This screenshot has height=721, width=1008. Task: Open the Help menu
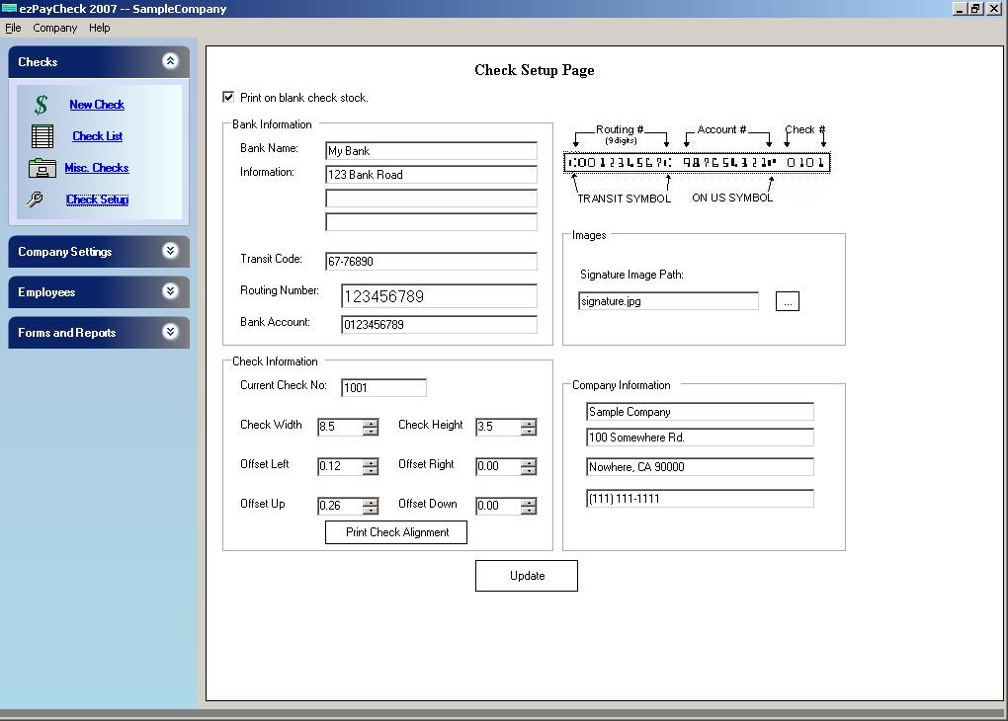(99, 28)
